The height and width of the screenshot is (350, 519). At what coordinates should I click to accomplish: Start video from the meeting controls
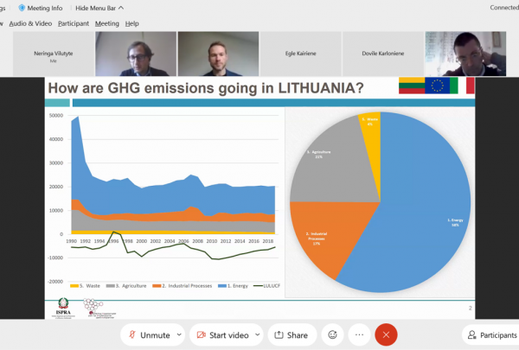[221, 334]
